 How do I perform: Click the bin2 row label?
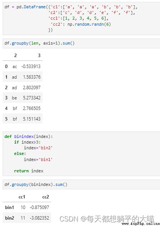[x=10, y=218]
